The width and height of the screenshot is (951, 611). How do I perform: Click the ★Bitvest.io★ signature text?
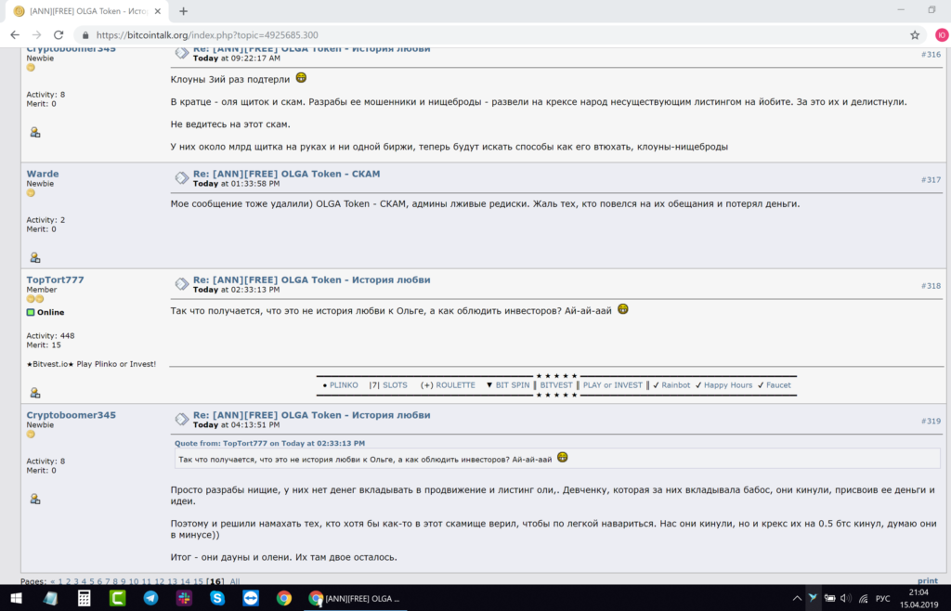(91, 364)
